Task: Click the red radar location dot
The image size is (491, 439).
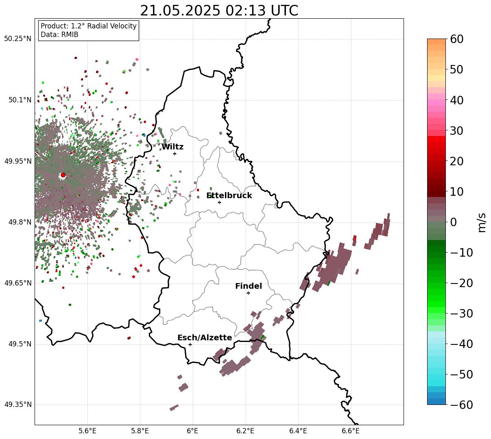Action: click(x=63, y=175)
